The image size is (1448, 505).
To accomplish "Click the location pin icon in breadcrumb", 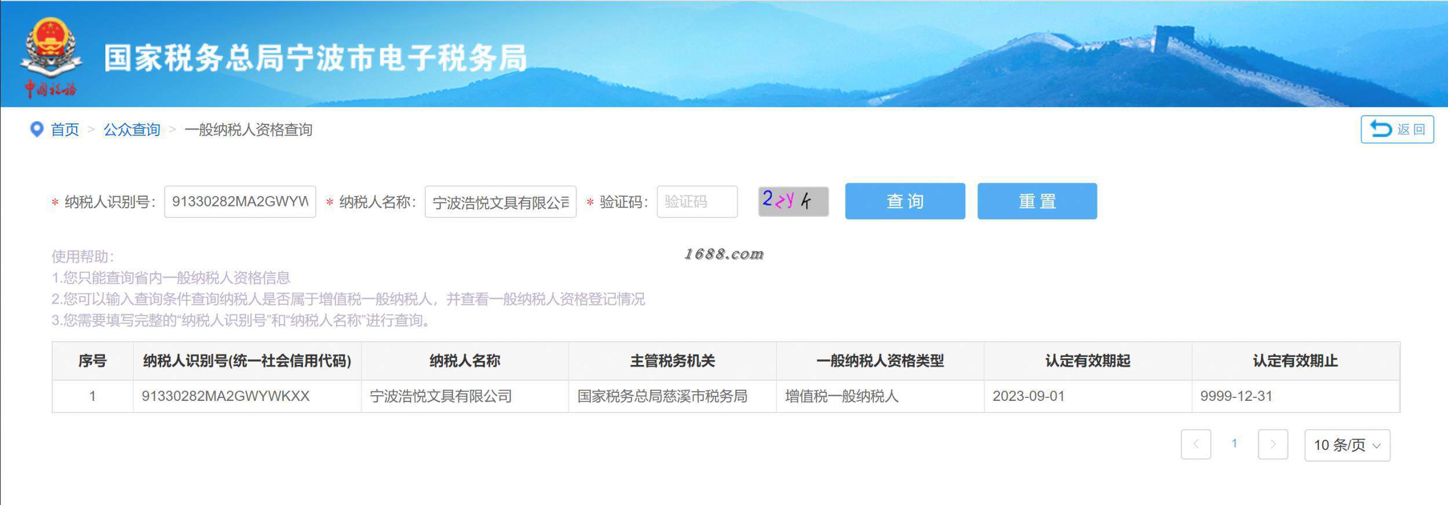I will [x=37, y=130].
